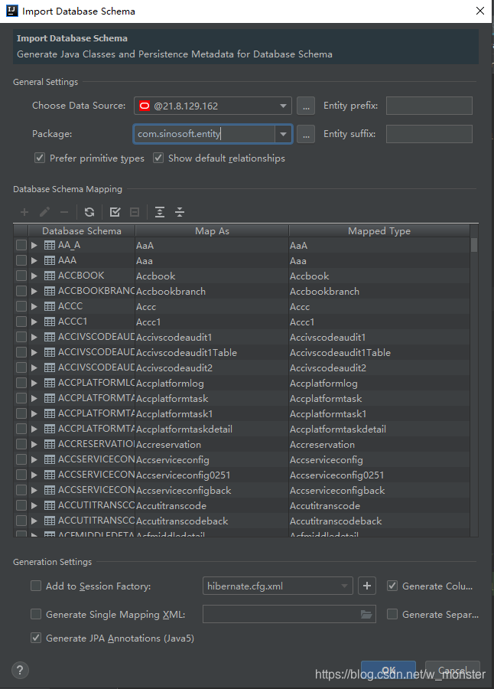Screen dimensions: 494x689
Task: Expand the AA_A table node
Action: pos(34,245)
